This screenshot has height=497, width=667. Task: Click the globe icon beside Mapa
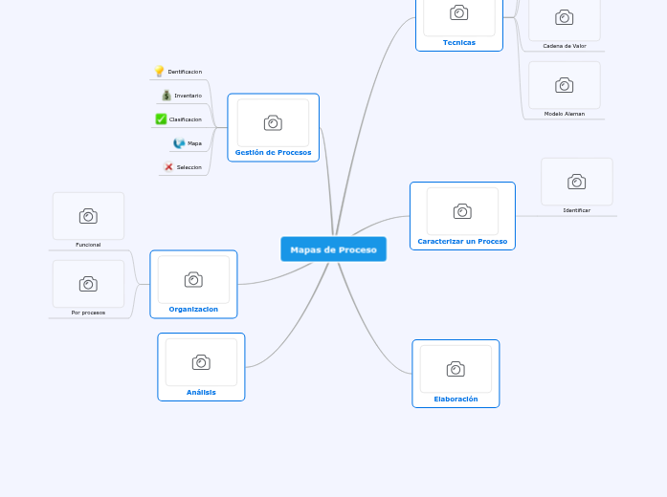[x=179, y=143]
